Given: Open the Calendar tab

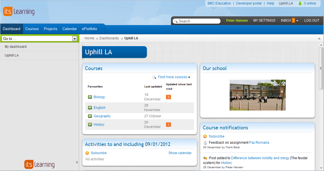Looking at the screenshot, I should tap(70, 29).
